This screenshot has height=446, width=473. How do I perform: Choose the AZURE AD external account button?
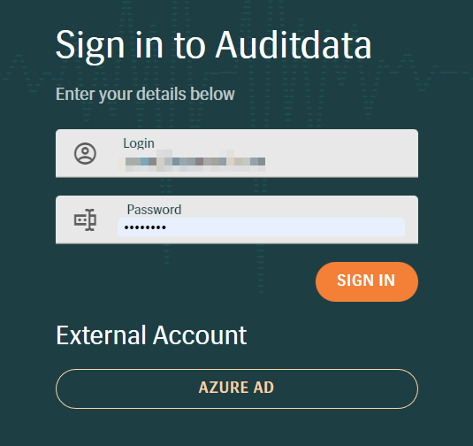(x=237, y=388)
